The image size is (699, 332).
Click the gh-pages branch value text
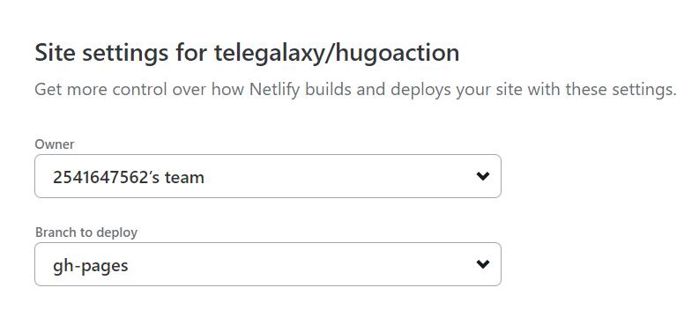pyautogui.click(x=91, y=266)
